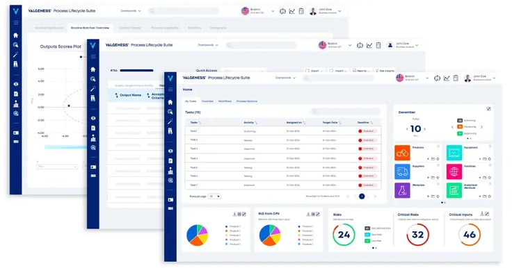
Task: Open the bar-chart person icon in front sidebar
Action: 170,171
